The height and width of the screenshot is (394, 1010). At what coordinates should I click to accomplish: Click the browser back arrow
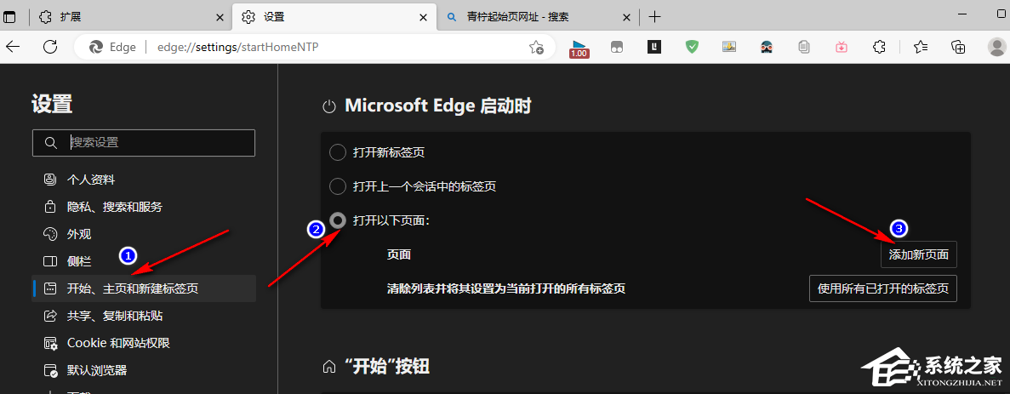click(13, 47)
